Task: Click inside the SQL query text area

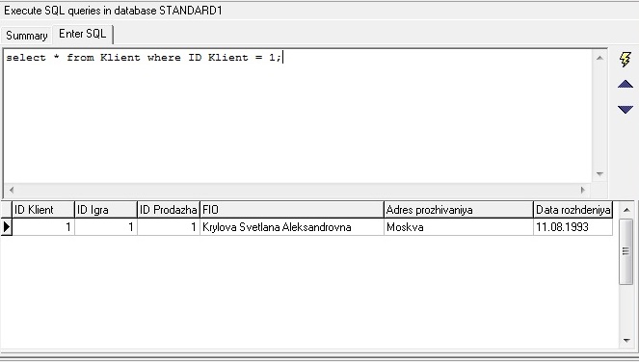Action: (x=298, y=116)
